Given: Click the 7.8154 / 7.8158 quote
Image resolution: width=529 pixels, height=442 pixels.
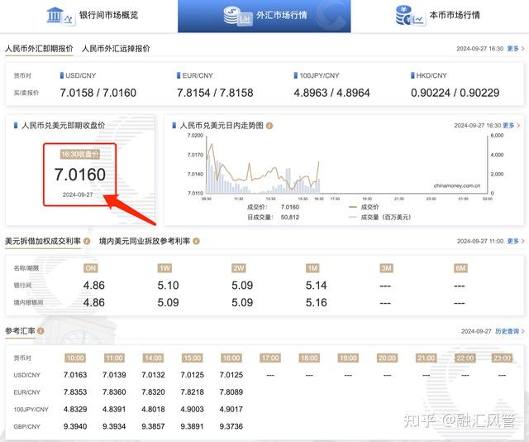Looking at the screenshot, I should 215,93.
